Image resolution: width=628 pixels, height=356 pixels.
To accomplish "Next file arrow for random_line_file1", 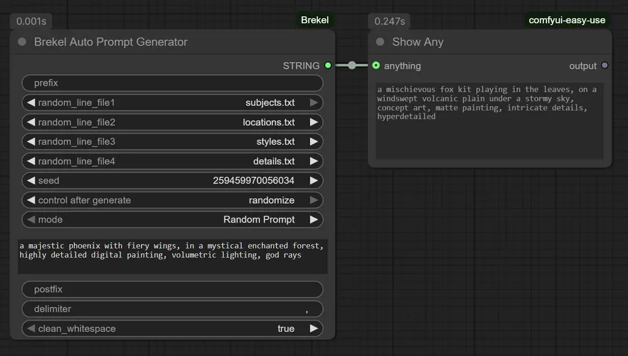I will click(x=314, y=103).
